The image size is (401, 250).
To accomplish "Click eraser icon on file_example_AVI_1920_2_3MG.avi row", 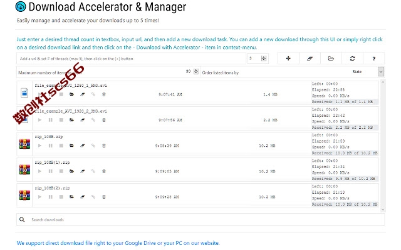I will (82, 120).
